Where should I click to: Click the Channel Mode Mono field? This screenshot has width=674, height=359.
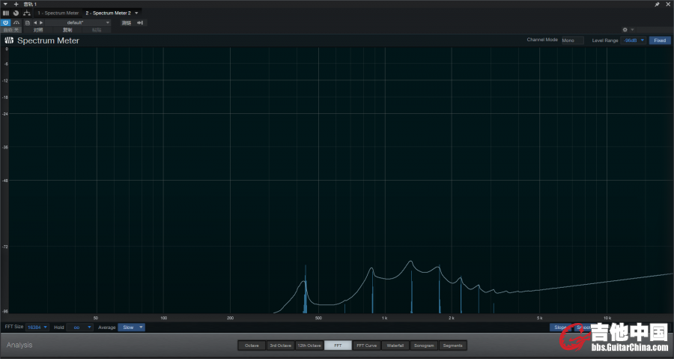coord(572,40)
